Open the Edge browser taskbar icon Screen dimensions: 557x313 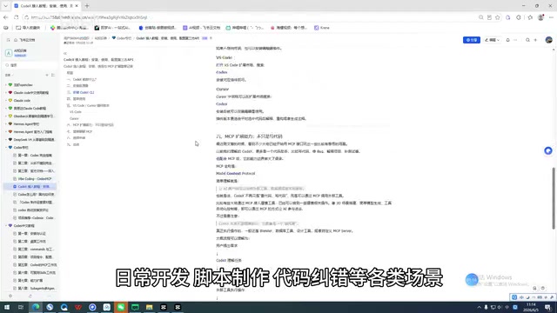[36, 307]
